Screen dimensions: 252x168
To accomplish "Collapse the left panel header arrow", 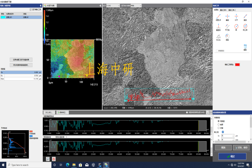I will (40, 5).
